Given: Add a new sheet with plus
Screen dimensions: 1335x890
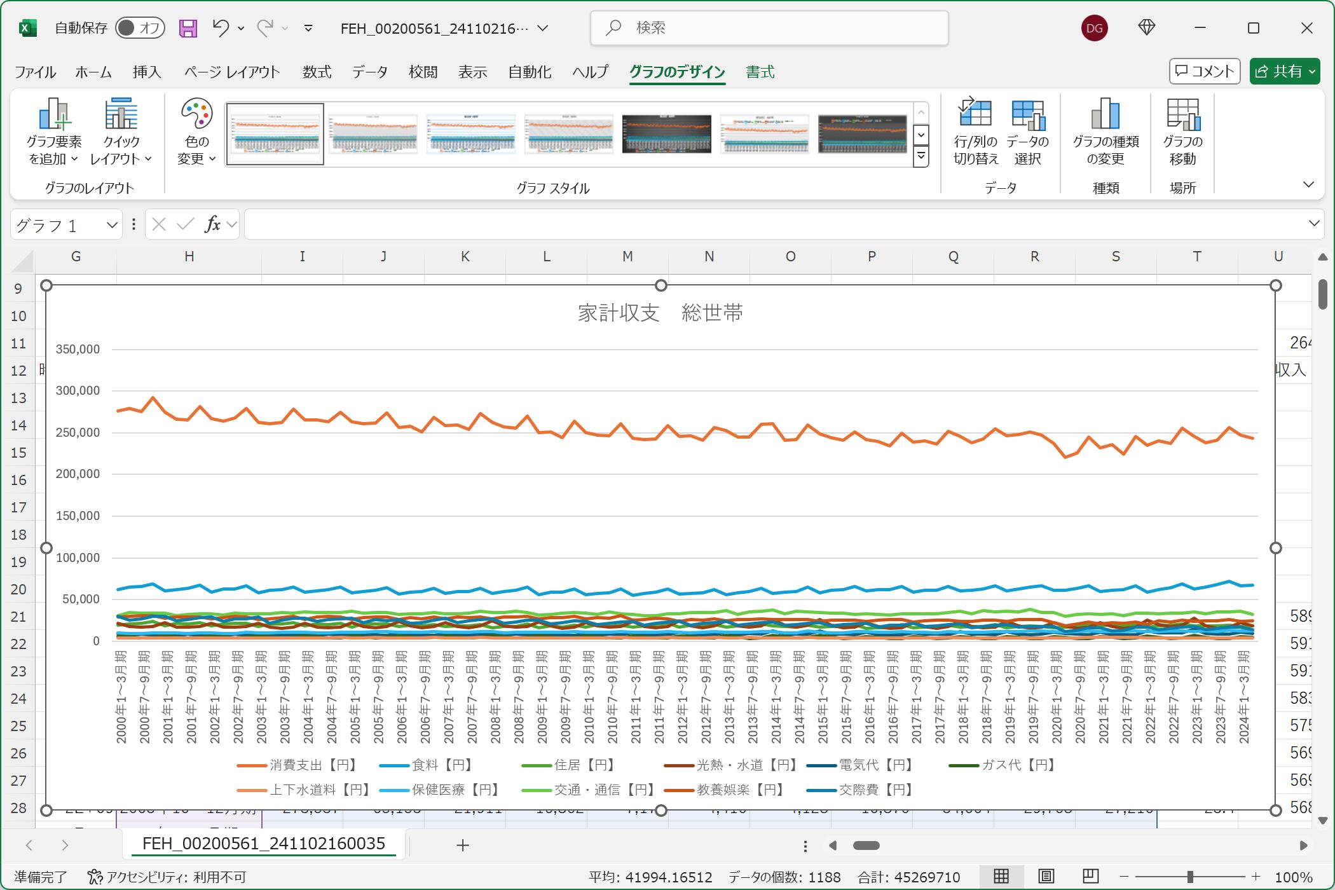Looking at the screenshot, I should 463,845.
